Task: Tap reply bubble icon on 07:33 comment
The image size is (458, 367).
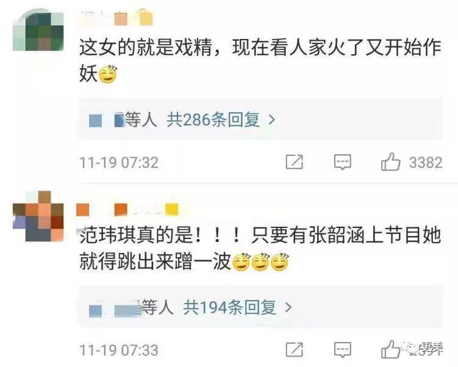Action: 342,350
